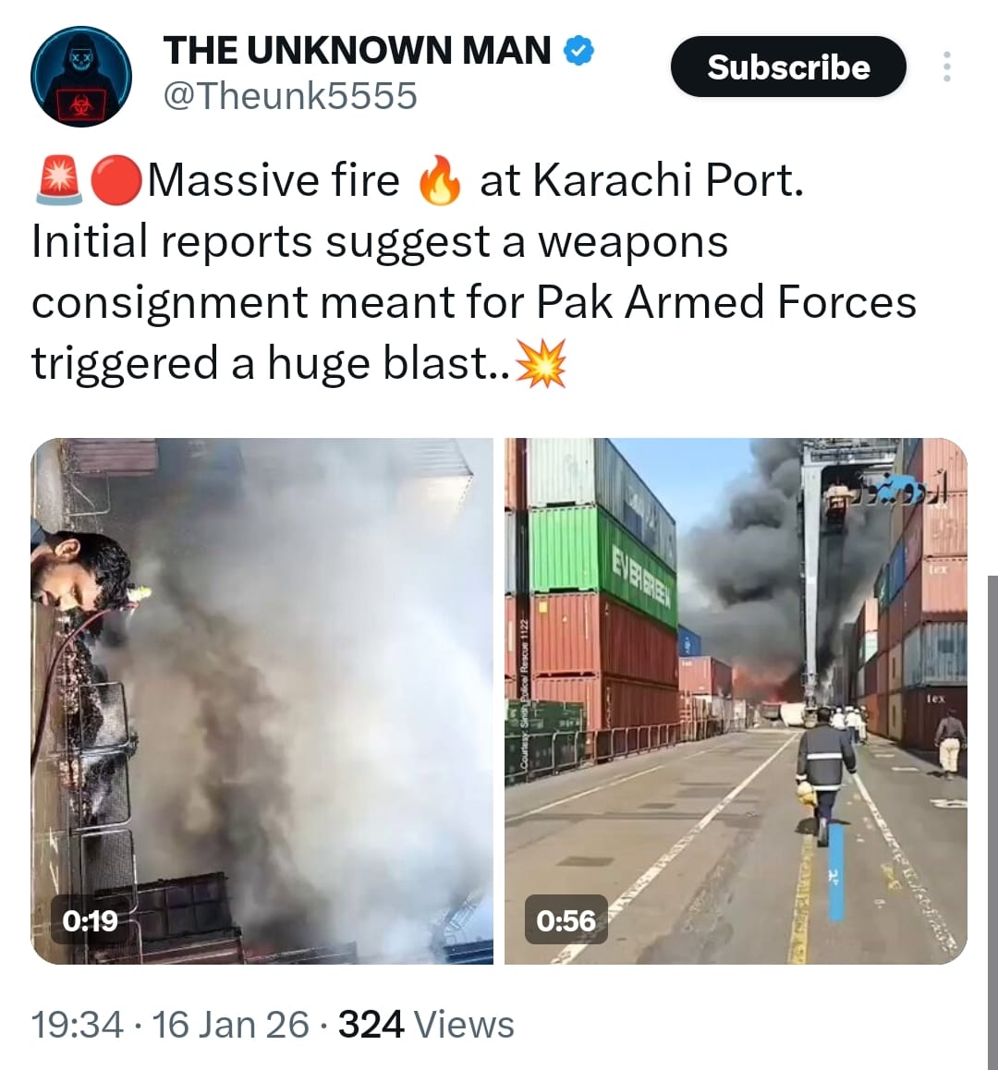This screenshot has width=998, height=1070.
Task: Open the @Theunk5555 handle link
Action: click(290, 95)
